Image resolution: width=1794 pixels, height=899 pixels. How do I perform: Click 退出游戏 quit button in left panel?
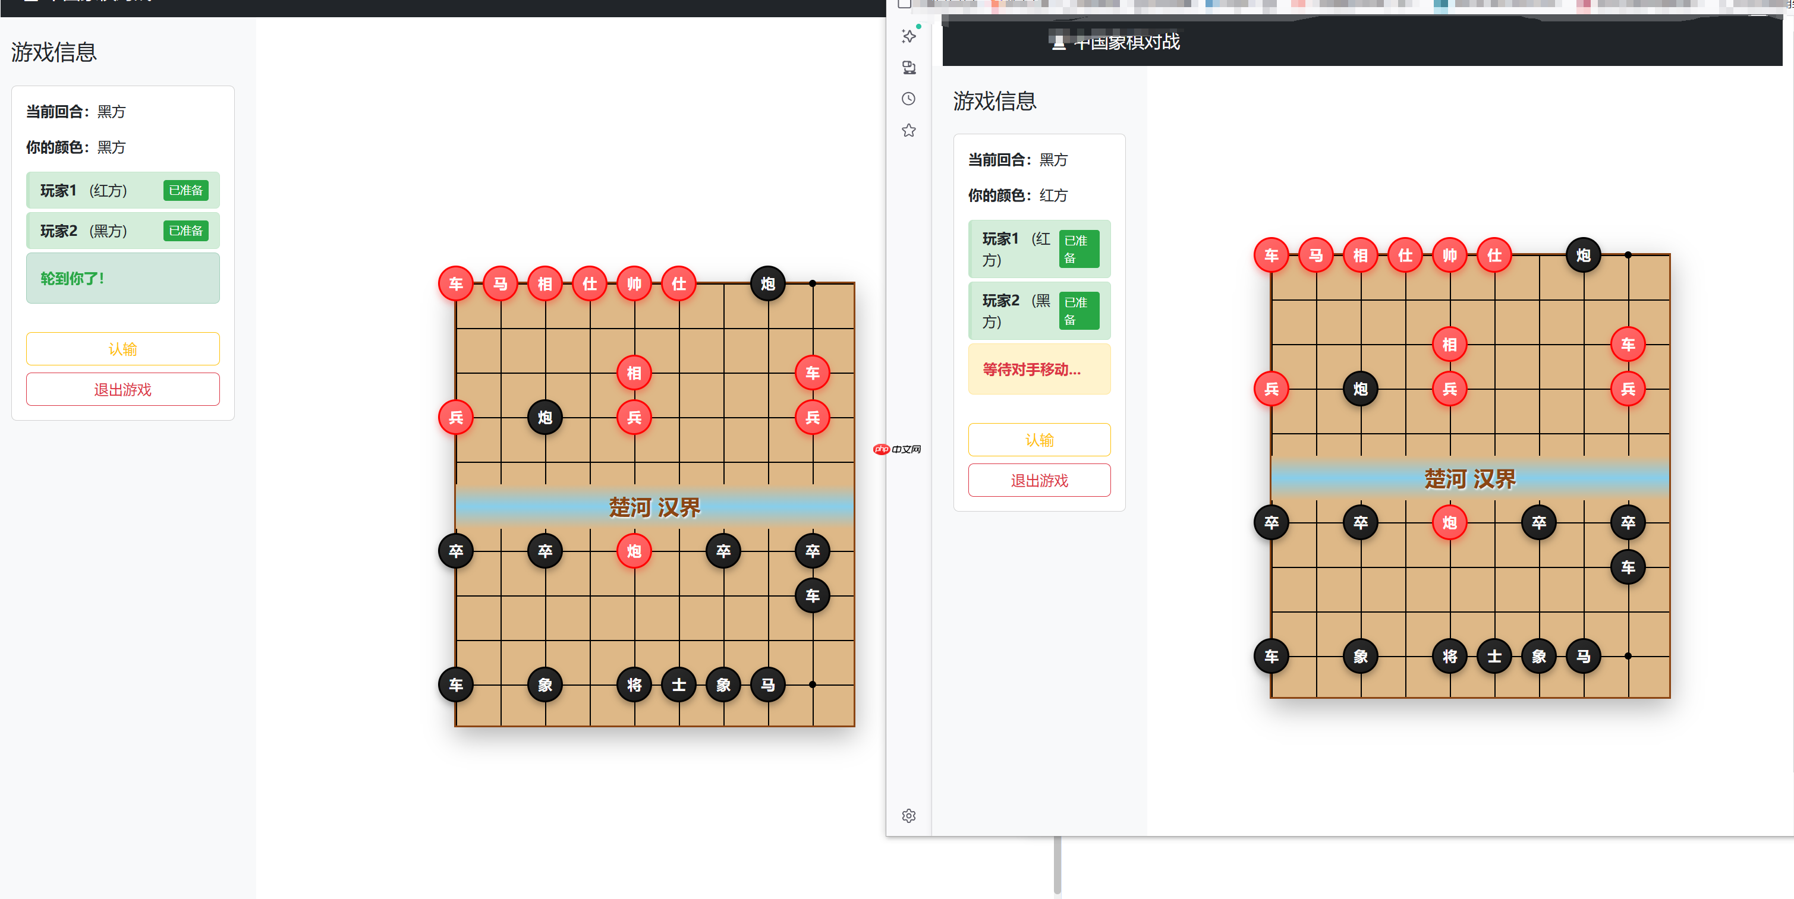(122, 389)
